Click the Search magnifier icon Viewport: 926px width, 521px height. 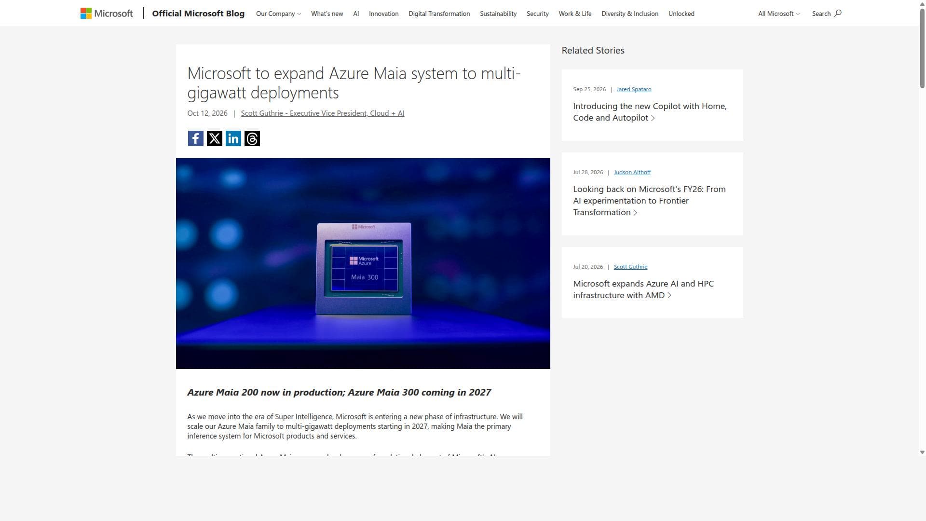click(838, 14)
